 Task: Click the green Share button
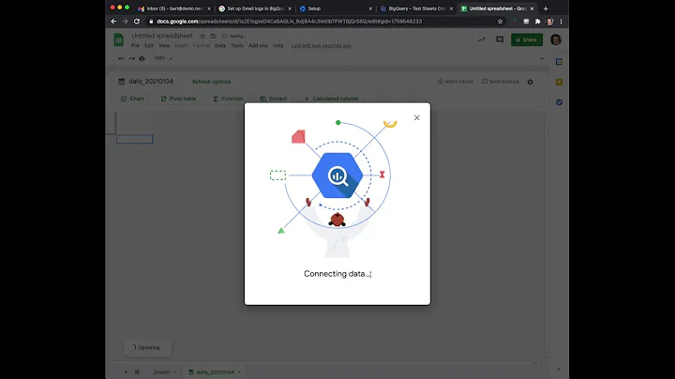527,39
